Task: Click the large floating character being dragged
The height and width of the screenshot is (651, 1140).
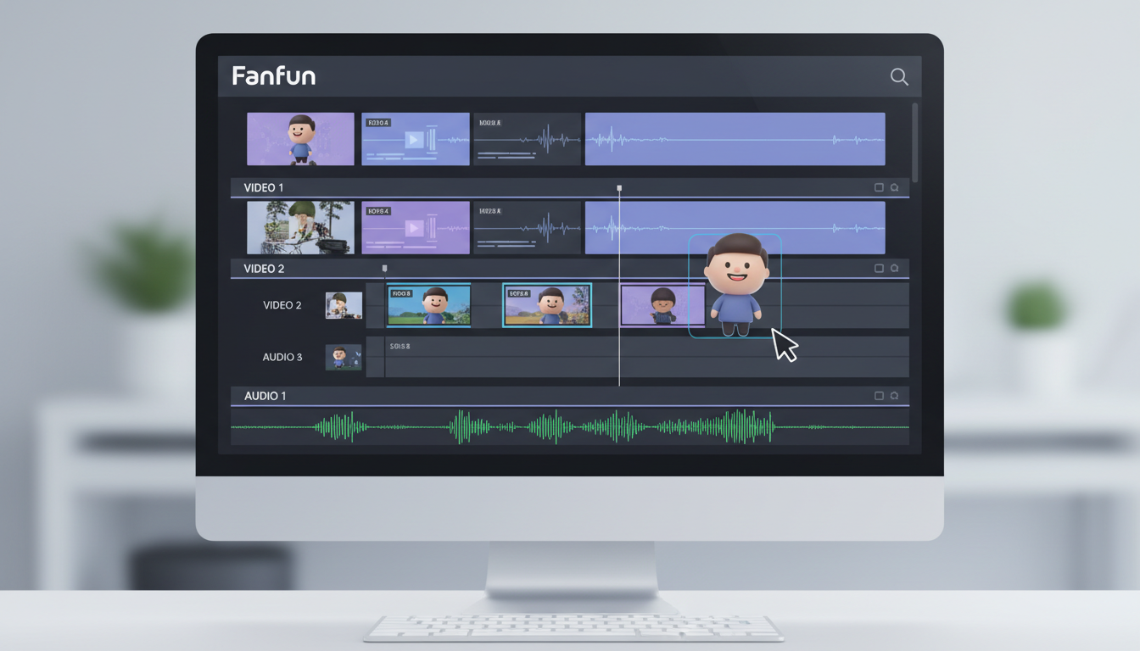Action: pos(735,286)
